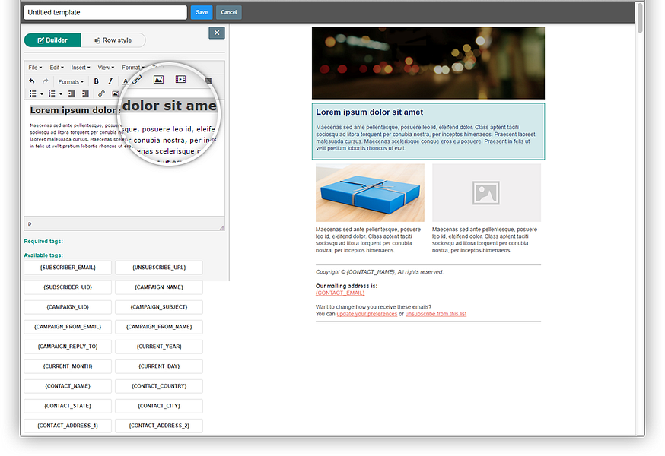Select the empty image placeholder
The width and height of the screenshot is (665, 456).
point(486,193)
